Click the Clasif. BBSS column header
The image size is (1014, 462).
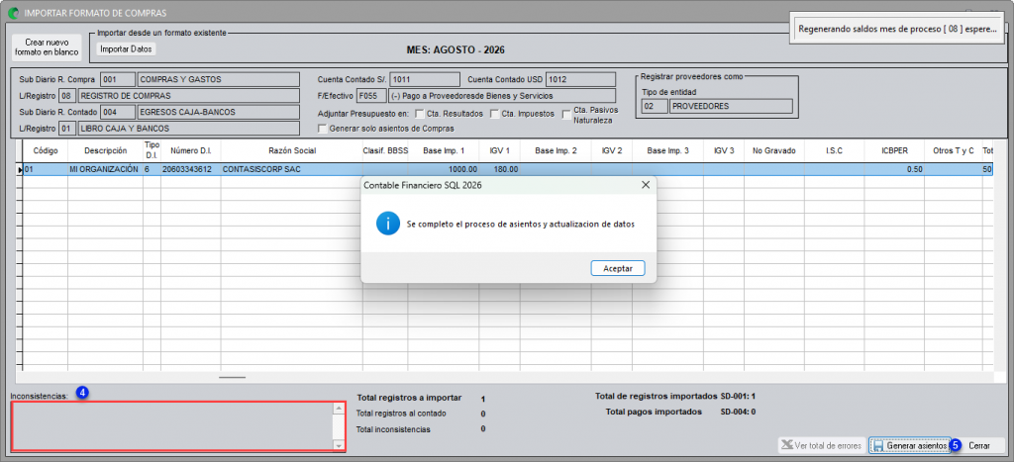[385, 150]
